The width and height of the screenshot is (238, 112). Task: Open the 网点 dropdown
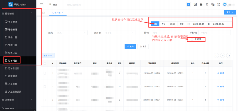71,33
